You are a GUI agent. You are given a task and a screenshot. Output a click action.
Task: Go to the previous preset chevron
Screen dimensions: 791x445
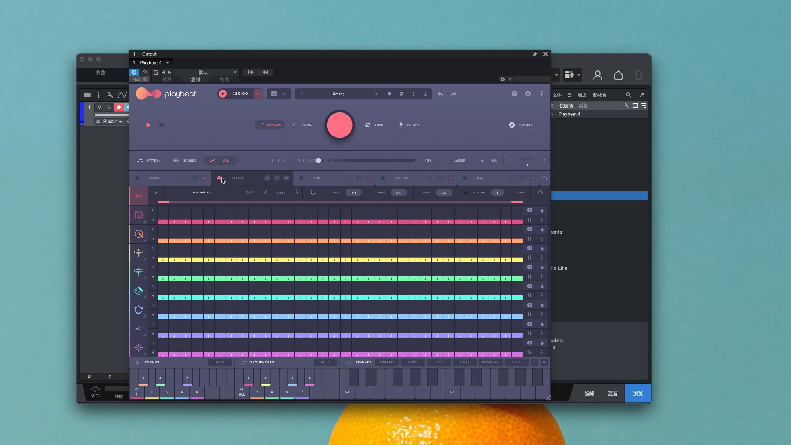(x=302, y=94)
